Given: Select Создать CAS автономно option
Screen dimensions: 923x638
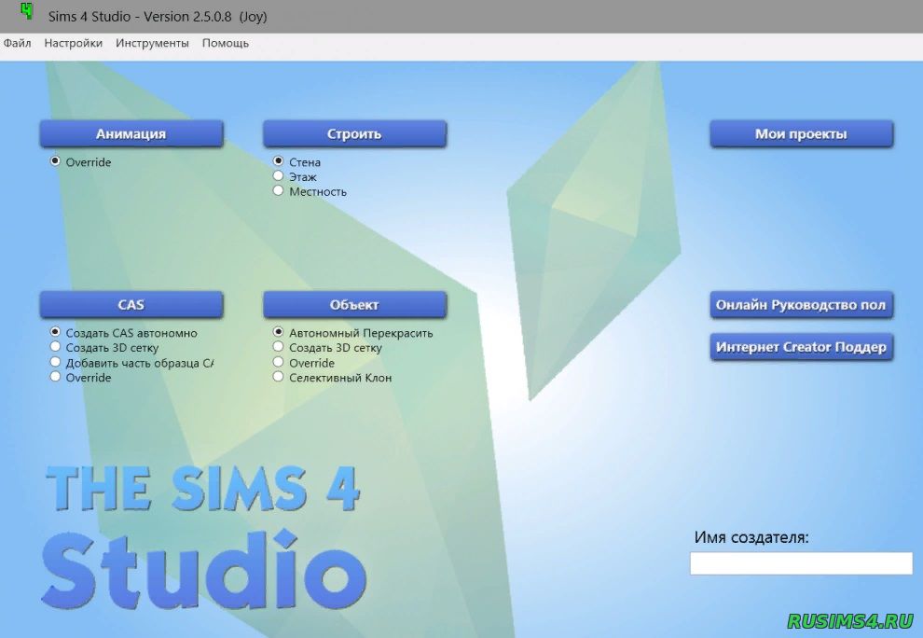Looking at the screenshot, I should [56, 332].
